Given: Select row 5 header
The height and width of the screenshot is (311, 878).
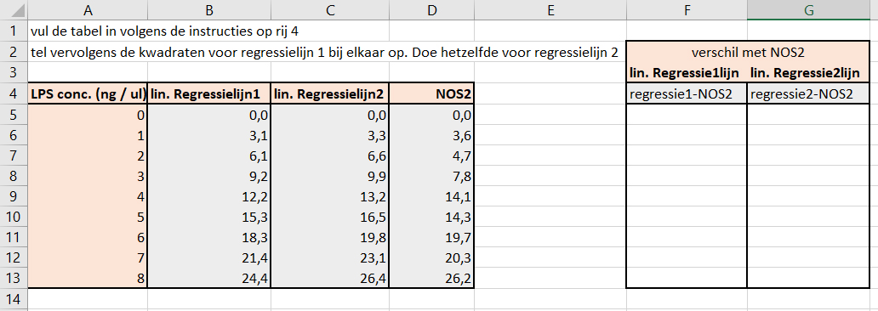Looking at the screenshot, I should [x=14, y=115].
